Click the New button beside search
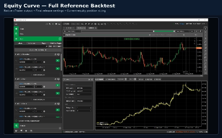This screenshot has height=138, width=222. pos(50,46)
